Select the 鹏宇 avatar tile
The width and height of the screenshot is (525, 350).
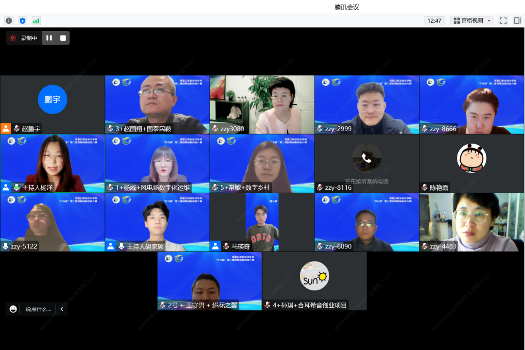pos(52,100)
